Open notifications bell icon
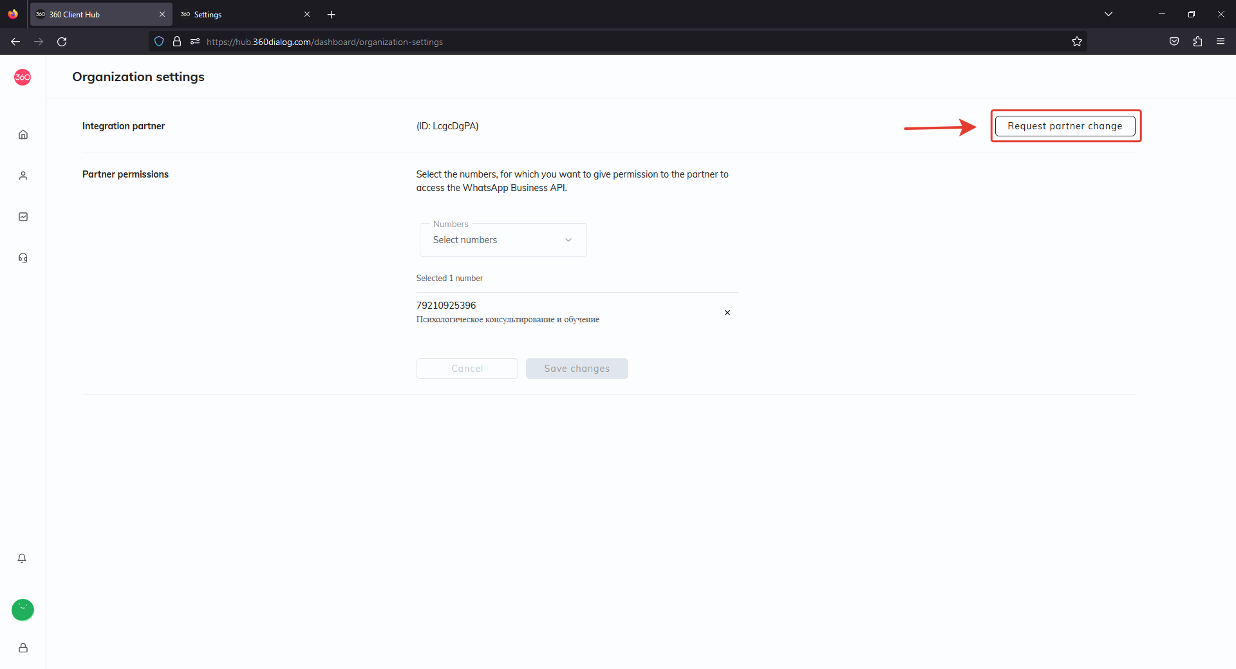Image resolution: width=1236 pixels, height=669 pixels. tap(22, 558)
